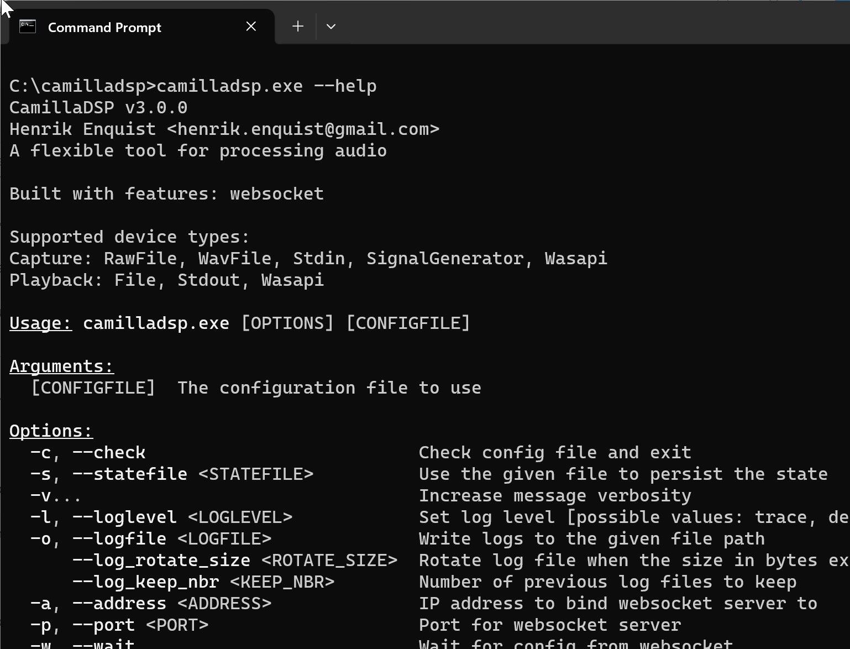Click the underlined Usage: heading
This screenshot has width=850, height=649.
tap(41, 323)
